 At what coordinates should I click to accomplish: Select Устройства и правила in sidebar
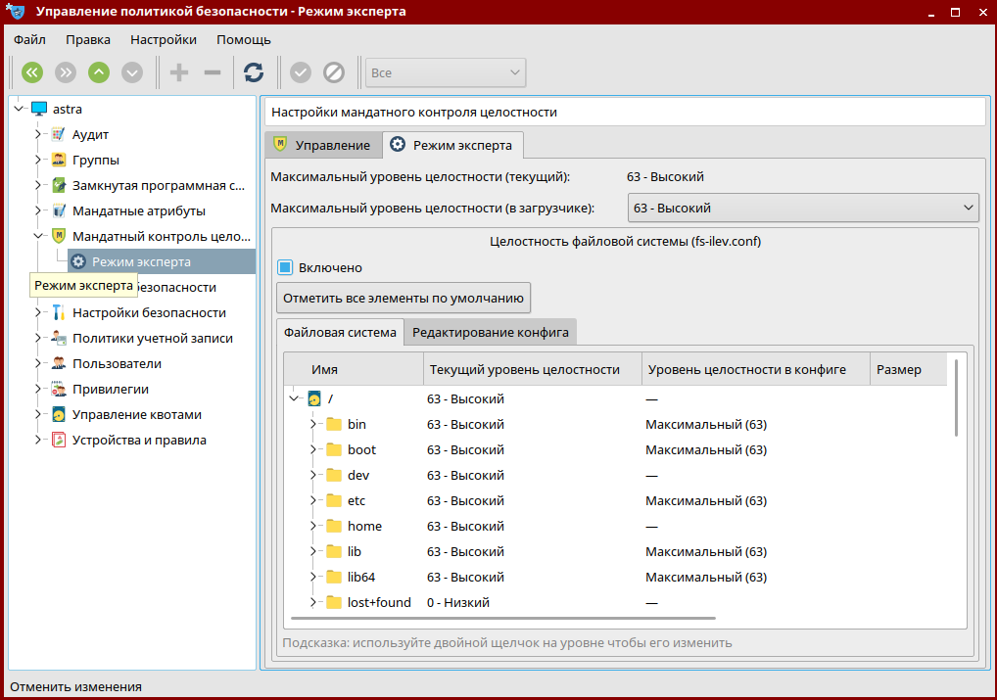coord(139,440)
